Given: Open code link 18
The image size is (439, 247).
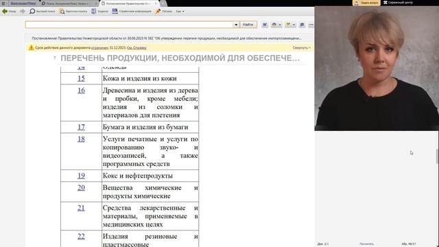Looking at the screenshot, I should [x=81, y=139].
